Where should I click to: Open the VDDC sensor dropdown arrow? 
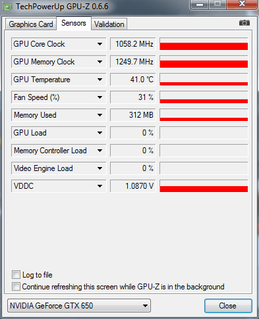point(100,186)
